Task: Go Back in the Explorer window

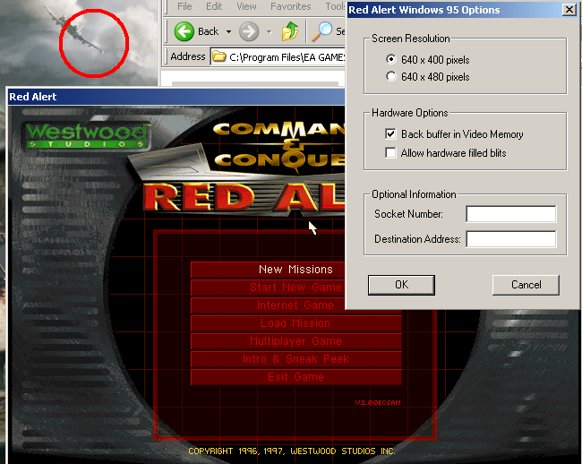Action: pyautogui.click(x=197, y=31)
